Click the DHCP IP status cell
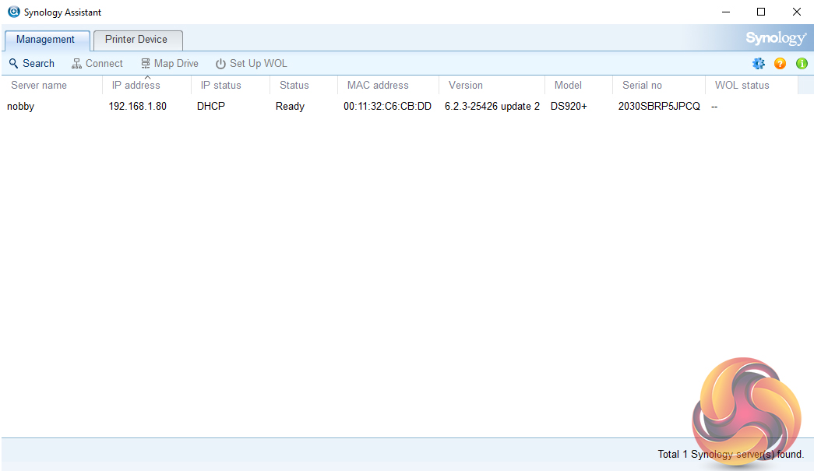 tap(211, 107)
